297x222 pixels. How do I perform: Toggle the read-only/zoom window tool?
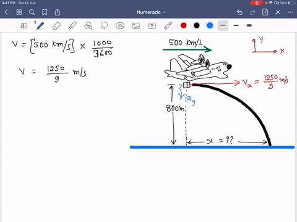(24, 26)
